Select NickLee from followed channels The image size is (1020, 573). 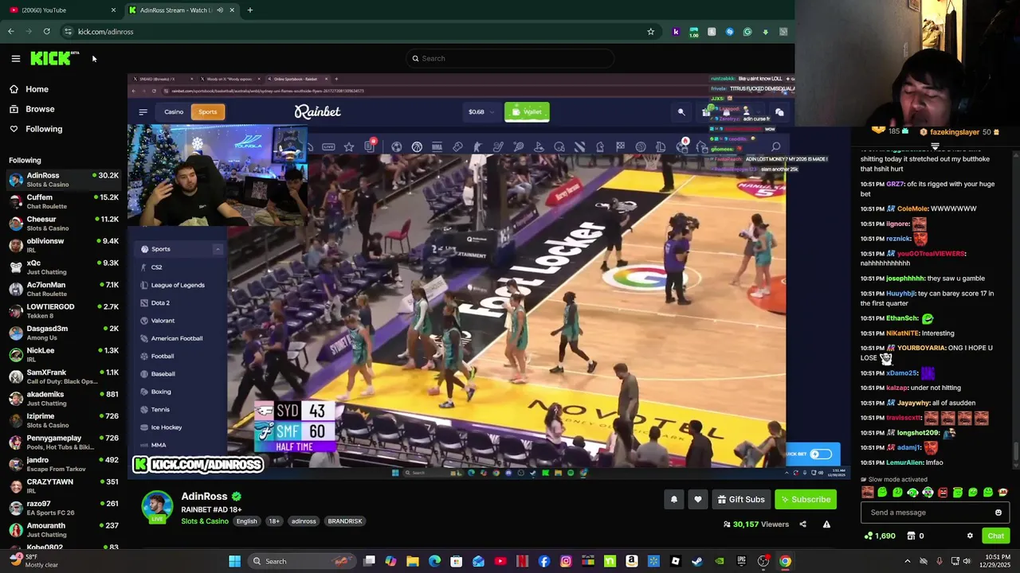(x=64, y=355)
